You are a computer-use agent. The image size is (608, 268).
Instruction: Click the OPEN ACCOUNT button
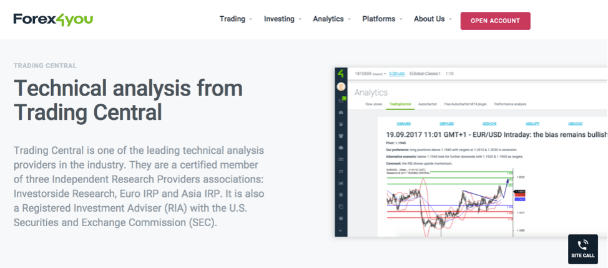pos(495,21)
